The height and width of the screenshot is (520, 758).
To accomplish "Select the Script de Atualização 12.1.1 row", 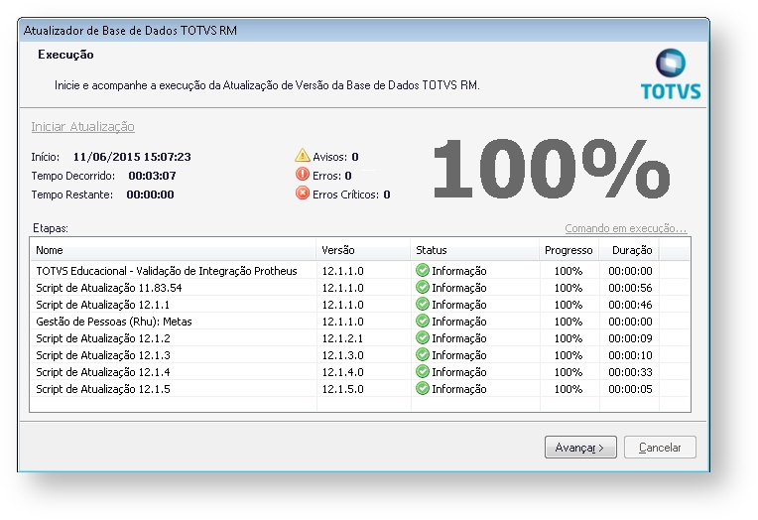I will (x=360, y=305).
